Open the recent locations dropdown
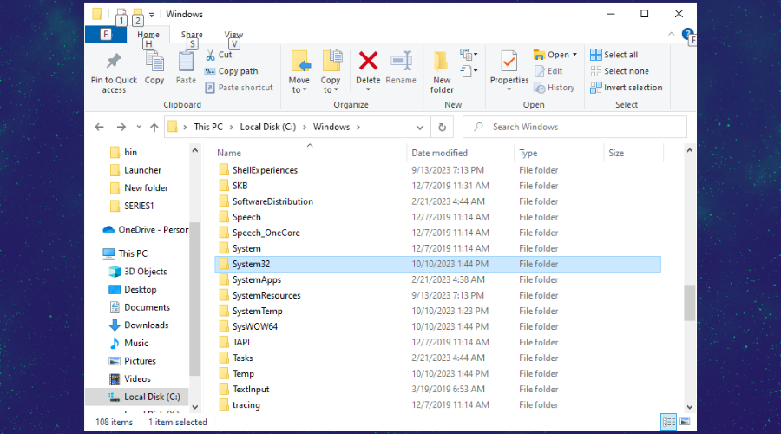The height and width of the screenshot is (434, 781). click(x=139, y=127)
